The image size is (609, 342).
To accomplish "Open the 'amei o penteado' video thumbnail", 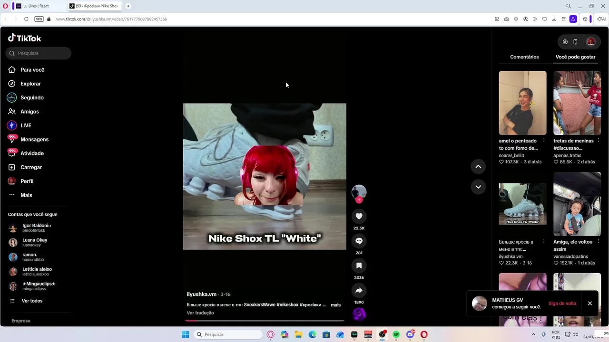I will 522,103.
